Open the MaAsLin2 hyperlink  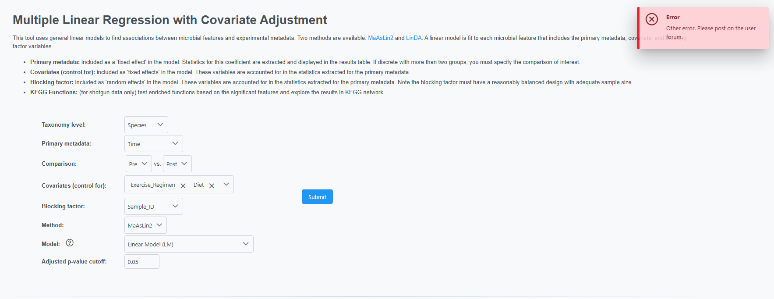pos(381,38)
